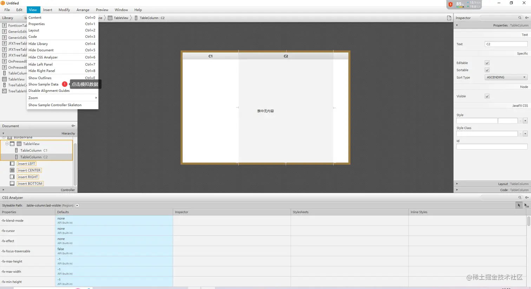Click the TableColumn icon in the Library list
The height and width of the screenshot is (289, 531).
(x=4, y=73)
